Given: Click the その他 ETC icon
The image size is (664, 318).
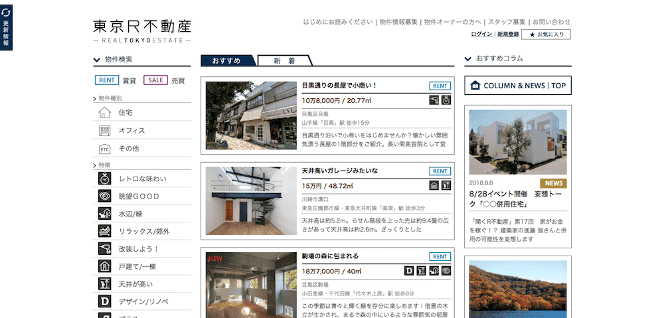Looking at the screenshot, I should pos(105,149).
